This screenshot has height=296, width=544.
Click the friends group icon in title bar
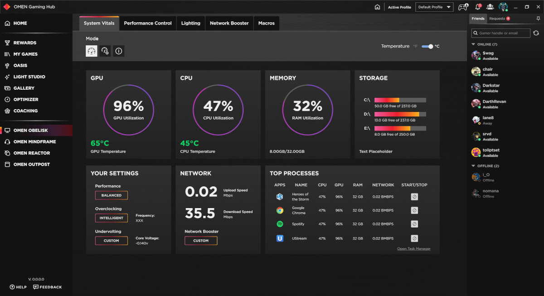[x=490, y=7]
